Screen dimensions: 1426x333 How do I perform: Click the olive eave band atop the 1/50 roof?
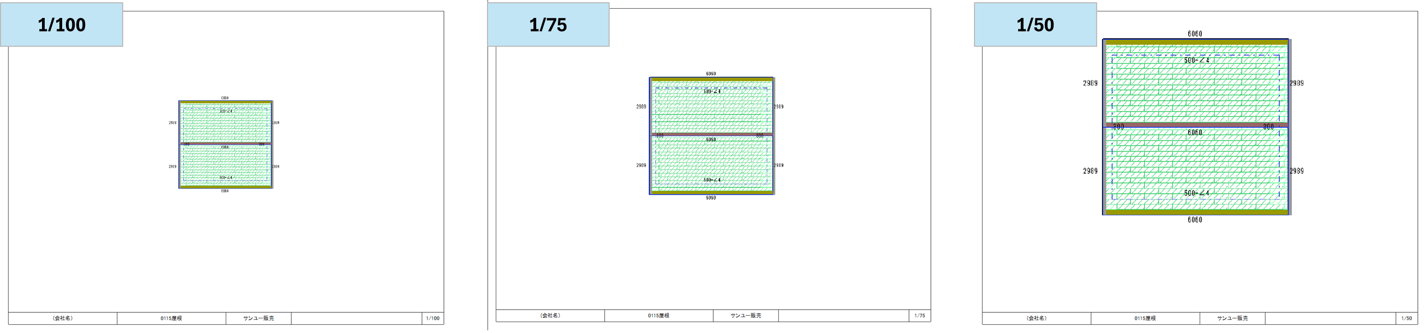pyautogui.click(x=1196, y=42)
